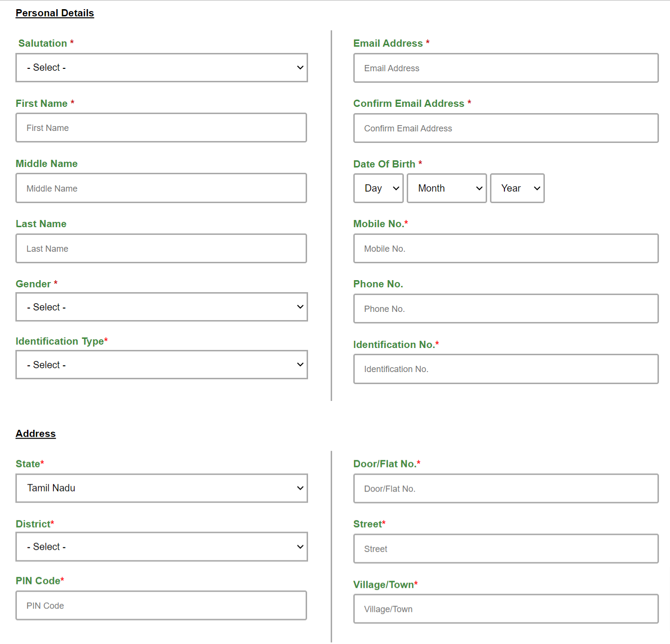Open the Month dropdown for birth date

pyautogui.click(x=447, y=188)
